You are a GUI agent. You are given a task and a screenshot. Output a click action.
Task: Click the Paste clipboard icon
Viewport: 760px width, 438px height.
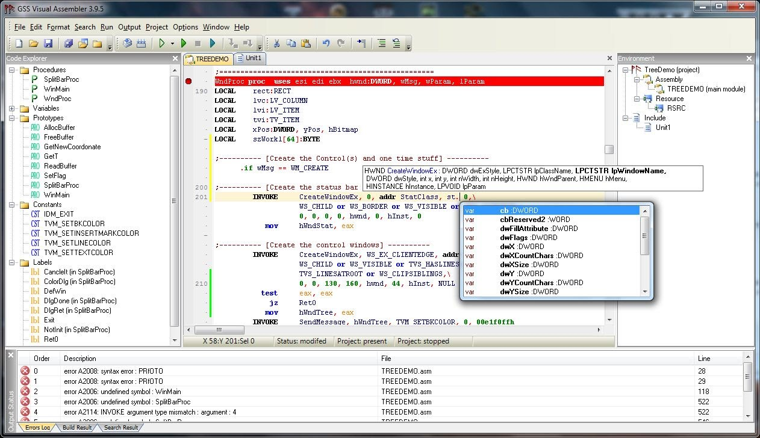(x=306, y=43)
